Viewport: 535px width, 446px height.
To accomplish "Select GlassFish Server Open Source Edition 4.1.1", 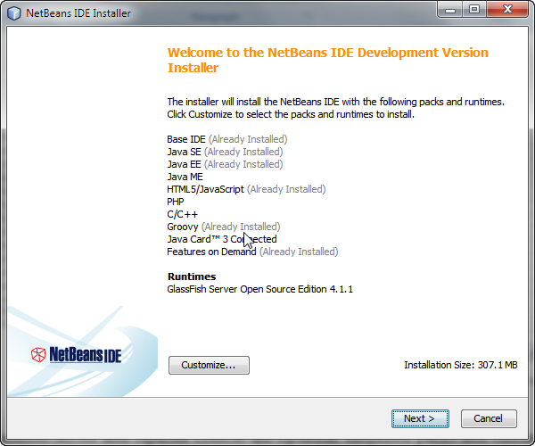I will click(260, 289).
